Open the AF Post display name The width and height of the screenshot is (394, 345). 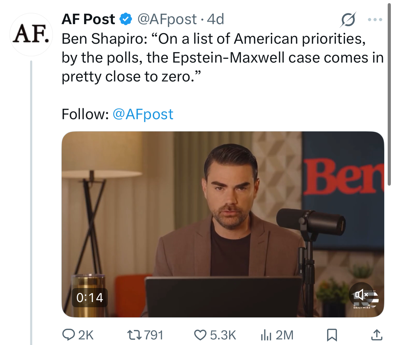(88, 19)
